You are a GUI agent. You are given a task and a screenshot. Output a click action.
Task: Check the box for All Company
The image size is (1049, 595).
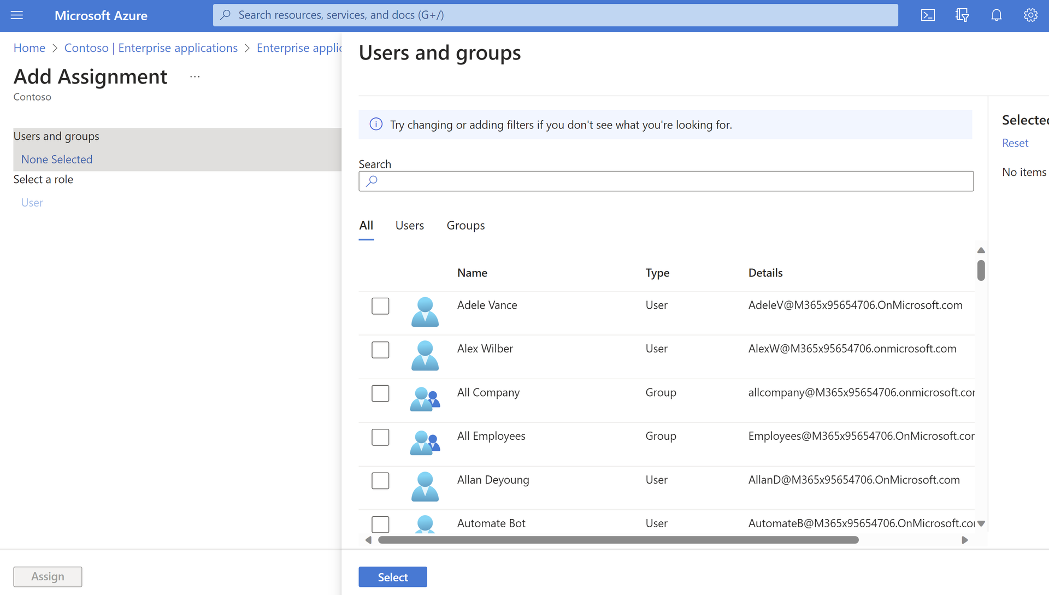tap(380, 393)
